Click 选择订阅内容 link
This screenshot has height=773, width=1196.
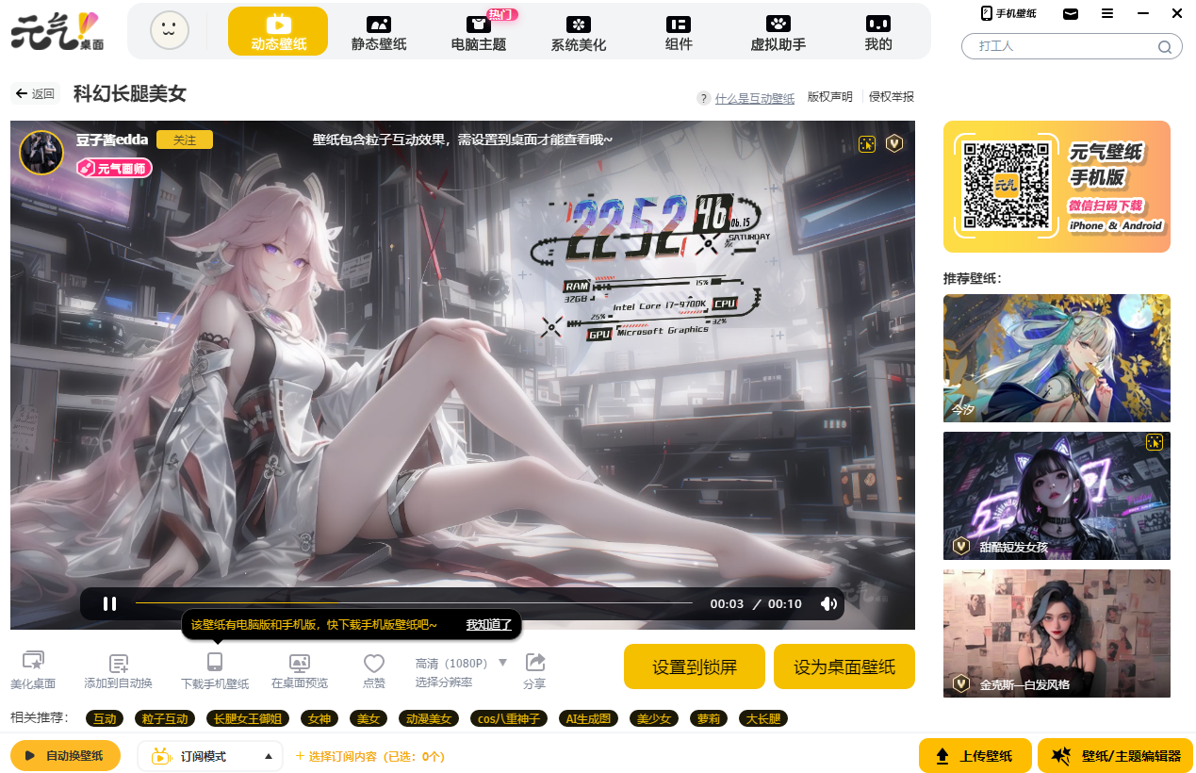pyautogui.click(x=369, y=756)
